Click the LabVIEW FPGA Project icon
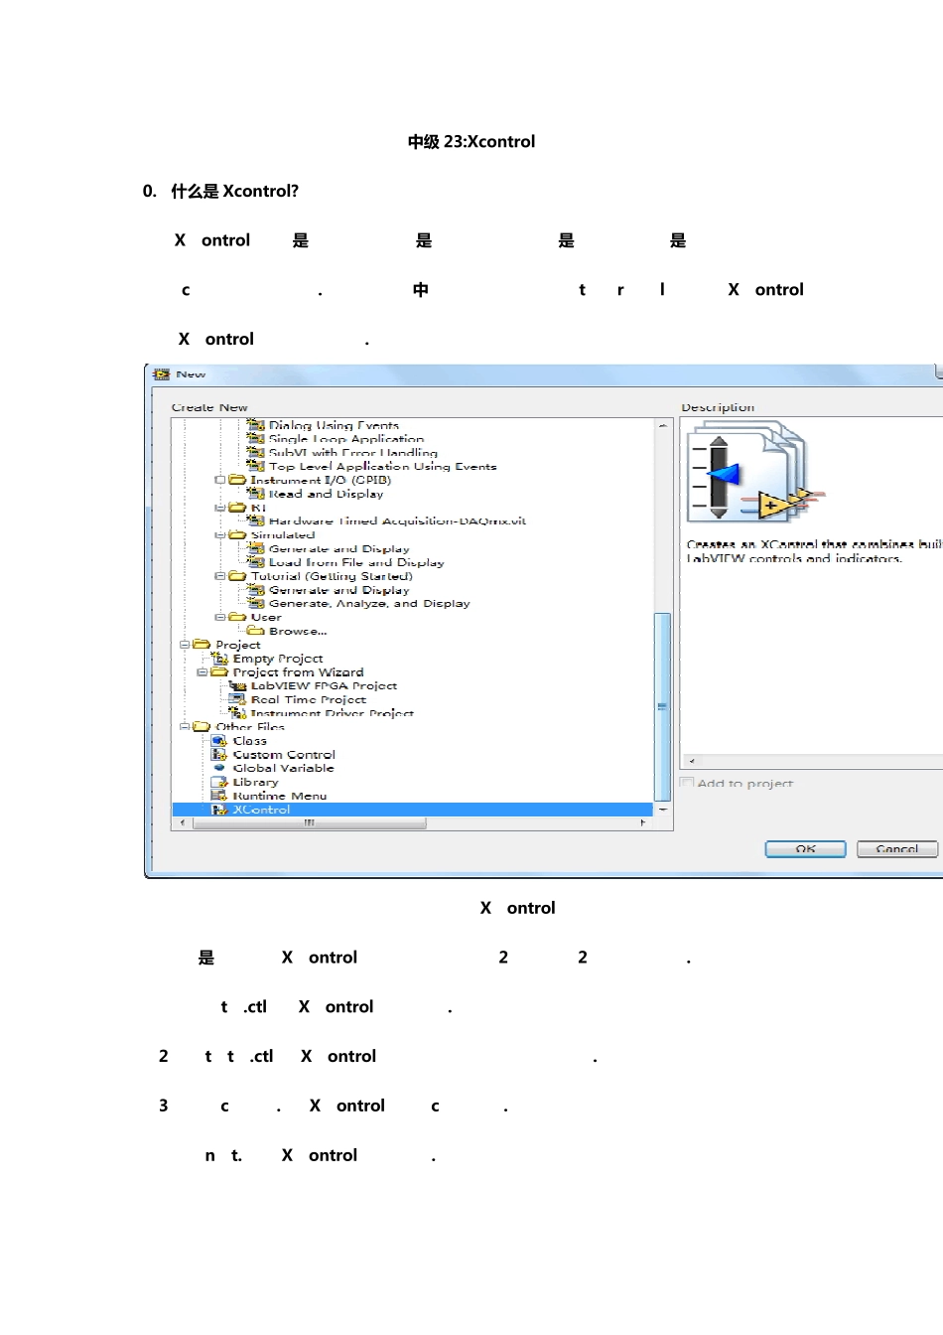Screen dimensions: 943x1335 (237, 685)
